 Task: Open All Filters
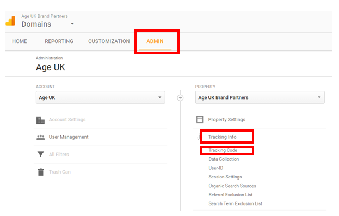(59, 155)
